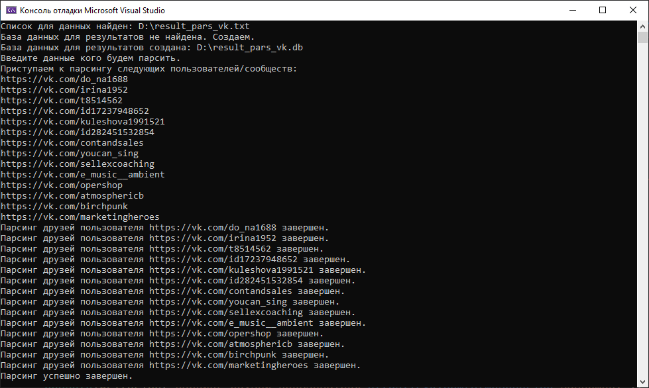The image size is (649, 388).
Task: Select the URL https://vk.com/e_music__ambient
Action: [82, 174]
